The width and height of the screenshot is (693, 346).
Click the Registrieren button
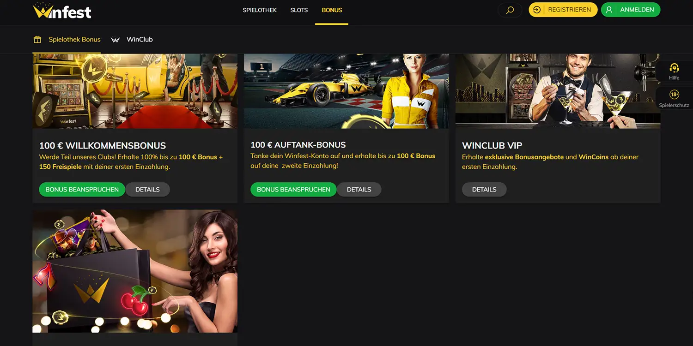[x=563, y=10]
